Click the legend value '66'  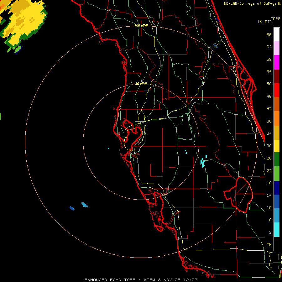tap(269, 34)
